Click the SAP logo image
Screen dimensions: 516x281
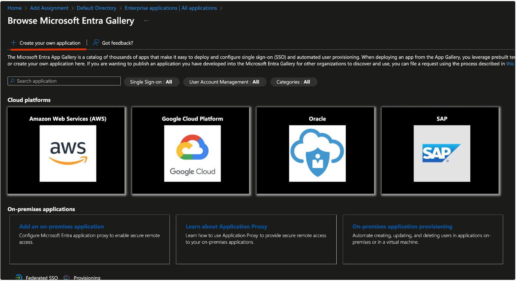point(442,154)
